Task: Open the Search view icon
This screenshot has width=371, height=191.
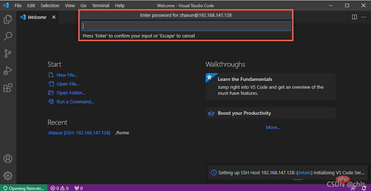Action: point(8,36)
